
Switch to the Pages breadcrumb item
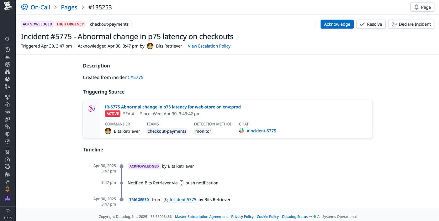69,7
